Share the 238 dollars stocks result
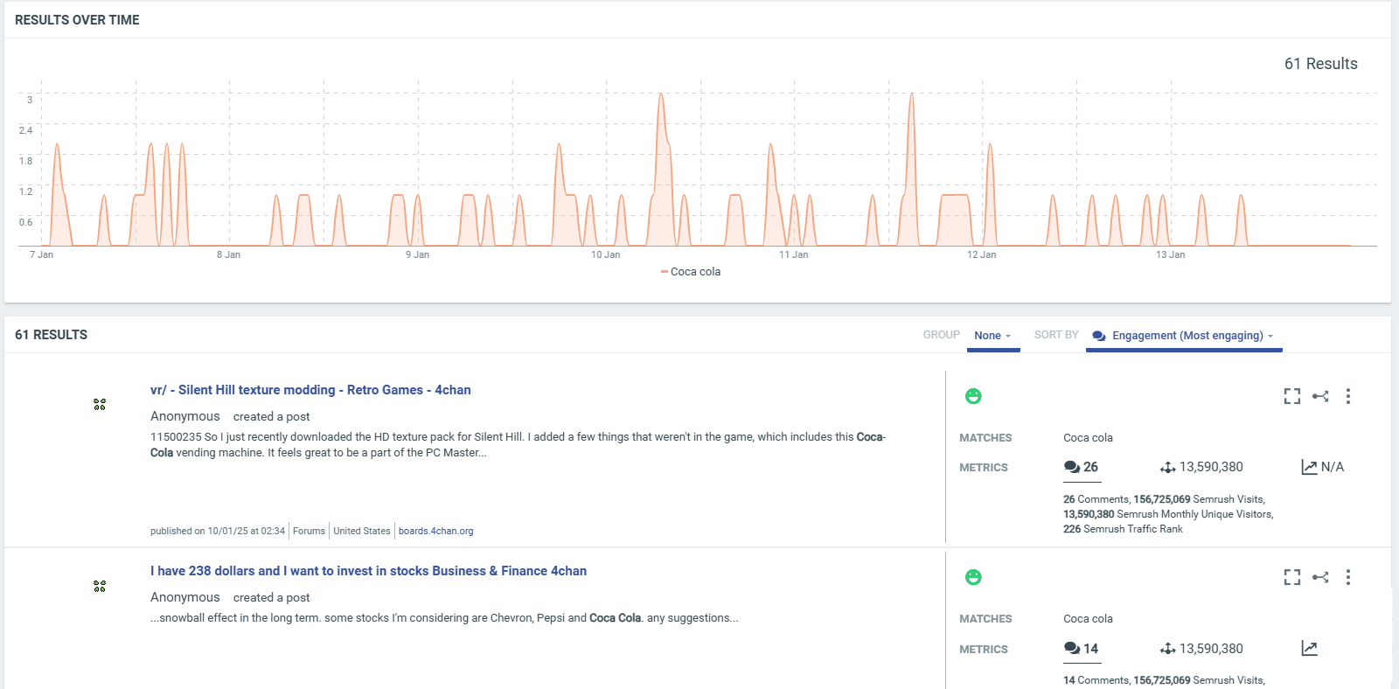1399x689 pixels. pos(1320,577)
